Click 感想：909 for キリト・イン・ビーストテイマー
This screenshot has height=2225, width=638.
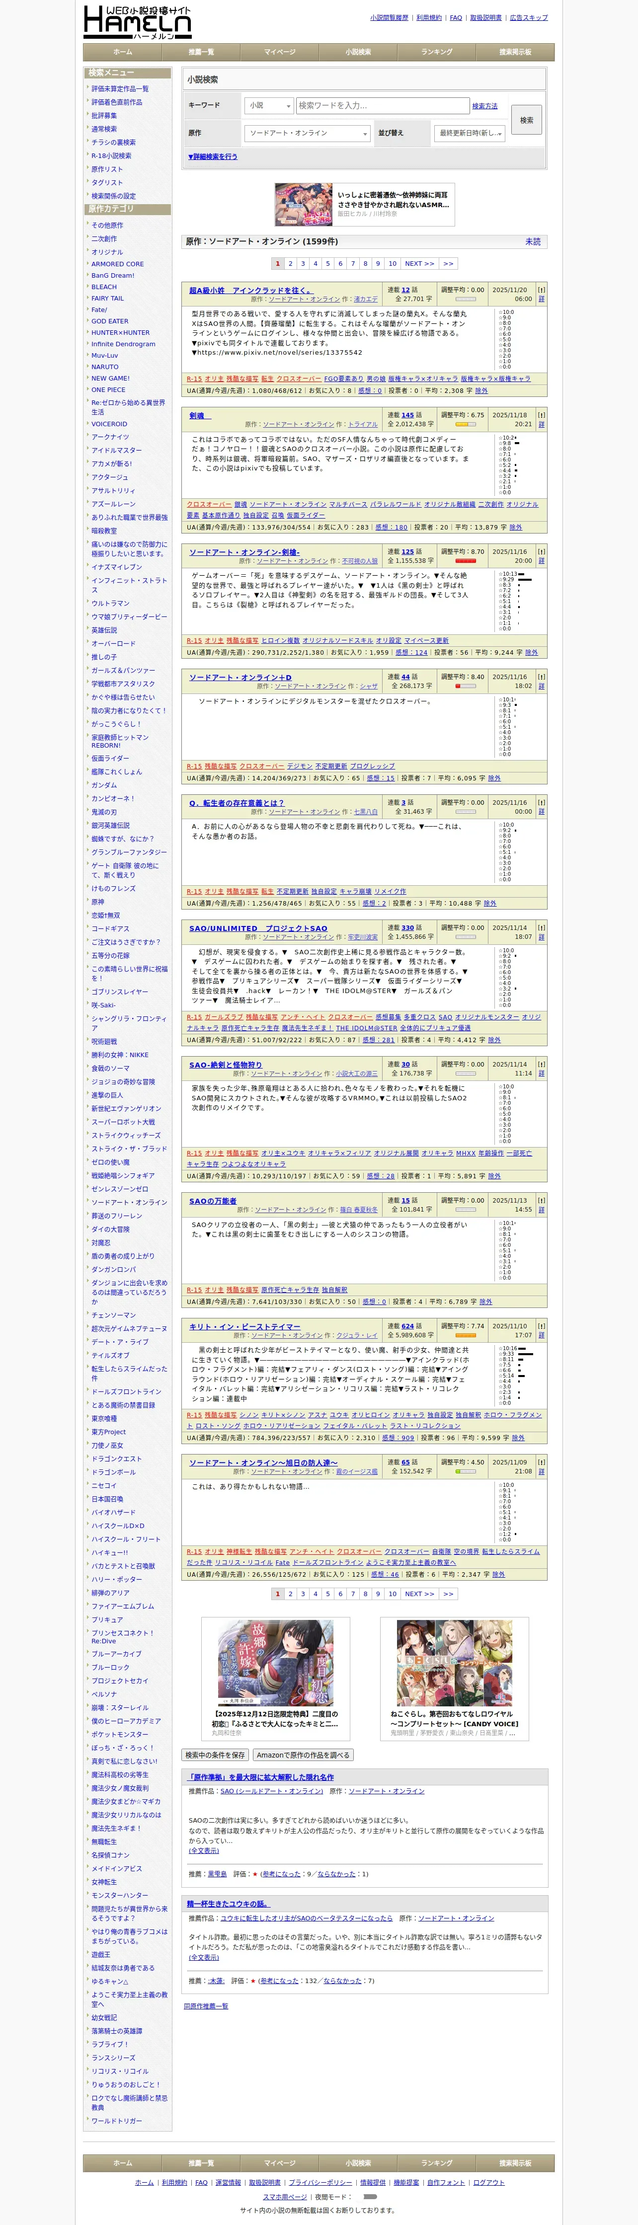coord(398,1438)
